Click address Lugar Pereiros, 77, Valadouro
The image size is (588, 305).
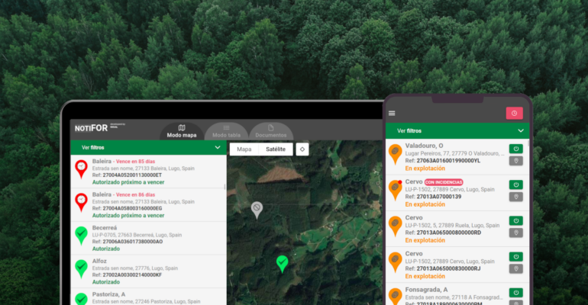pyautogui.click(x=454, y=153)
